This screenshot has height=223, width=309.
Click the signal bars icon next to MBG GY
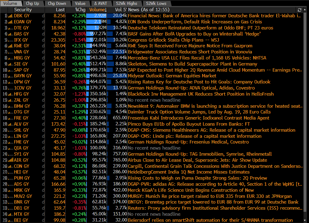(10, 58)
